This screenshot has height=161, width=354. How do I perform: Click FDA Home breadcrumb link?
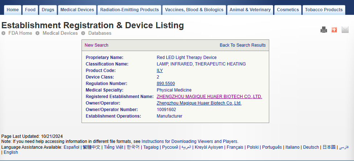point(20,33)
